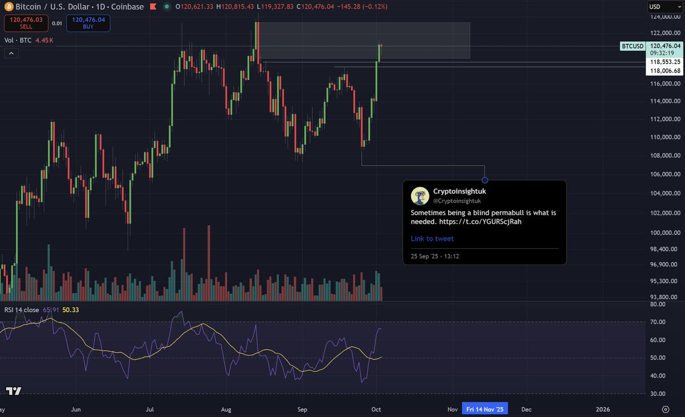Select the 118,006.68 horizontal line label
Viewport: 685px width, 417px height.
tap(665, 71)
